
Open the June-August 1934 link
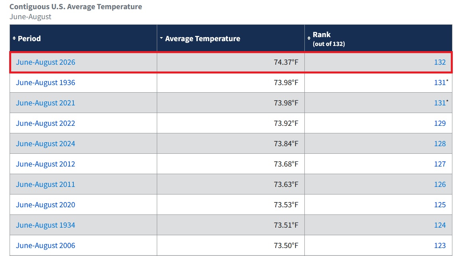pyautogui.click(x=45, y=225)
